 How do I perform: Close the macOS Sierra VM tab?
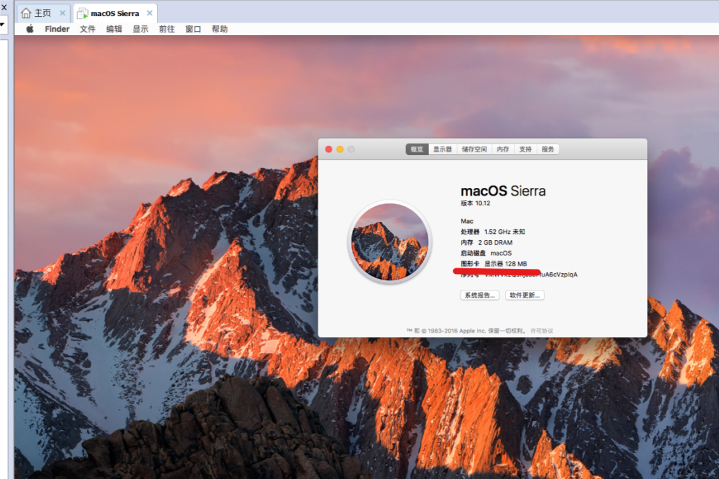[150, 13]
